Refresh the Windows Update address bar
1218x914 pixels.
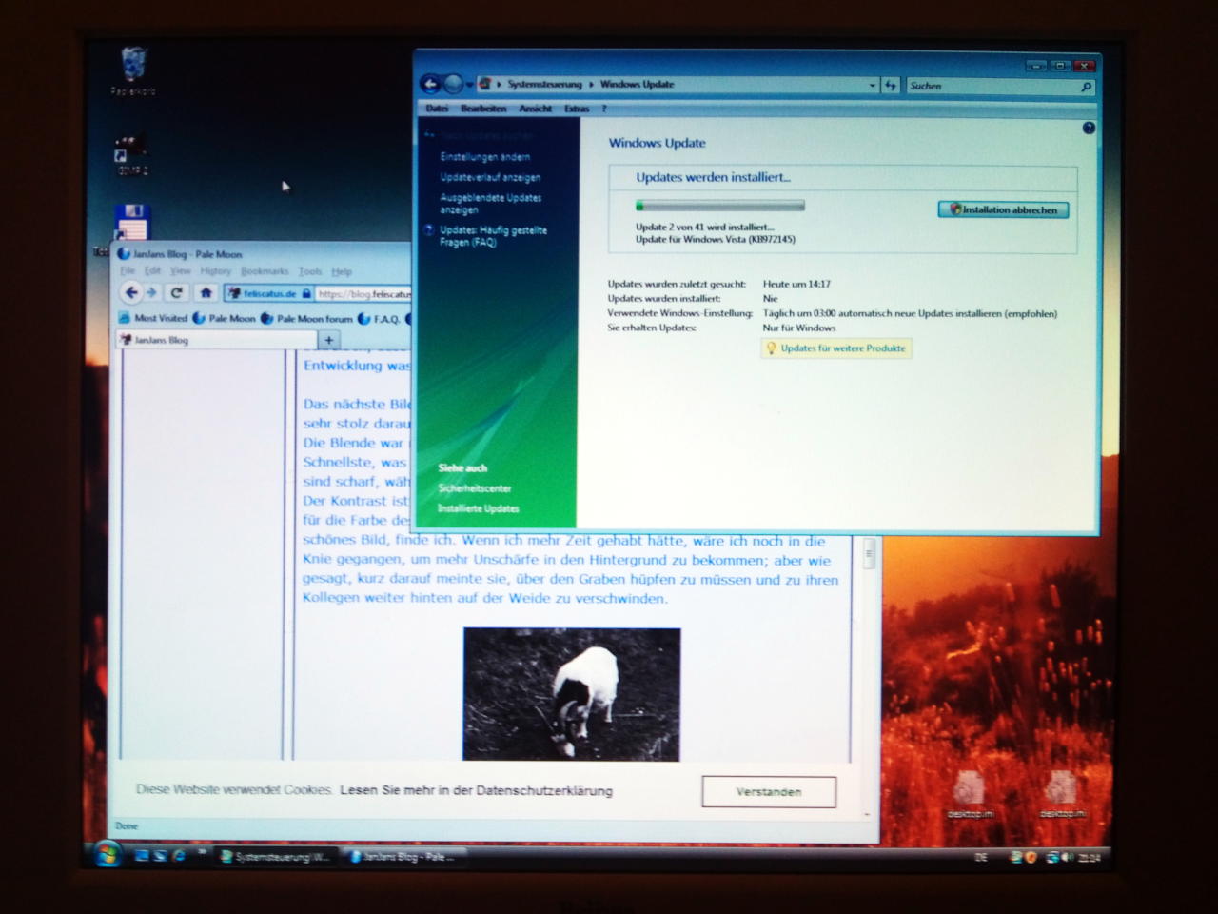891,86
